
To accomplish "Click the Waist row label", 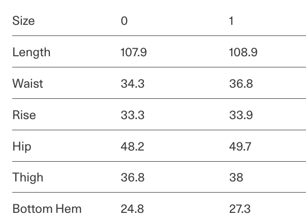I will [28, 84].
